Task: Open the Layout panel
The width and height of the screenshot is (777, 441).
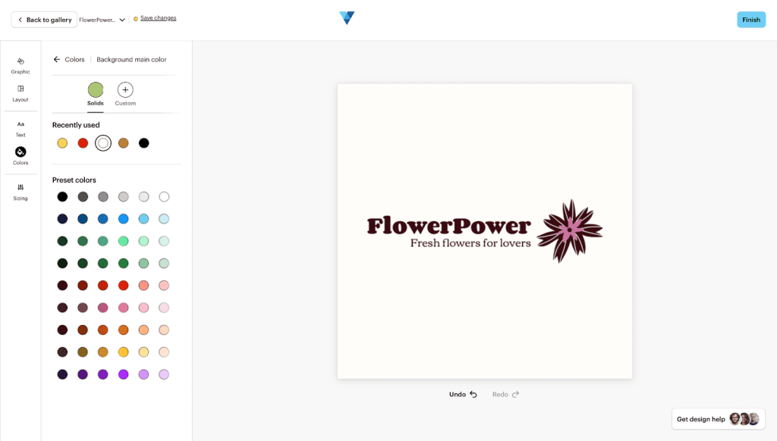Action: coord(20,94)
